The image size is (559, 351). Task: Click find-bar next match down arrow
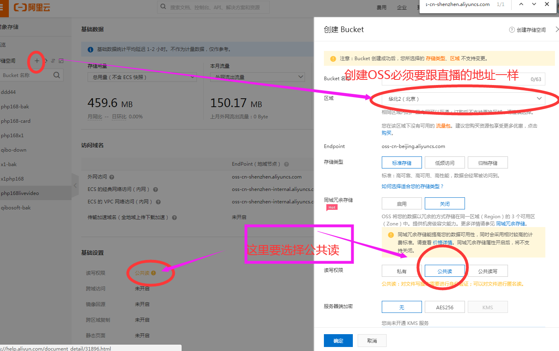(x=534, y=4)
